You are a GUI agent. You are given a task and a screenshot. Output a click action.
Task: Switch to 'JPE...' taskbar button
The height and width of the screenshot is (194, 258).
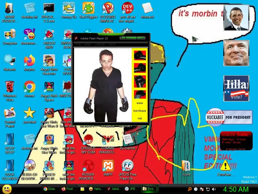132,189
